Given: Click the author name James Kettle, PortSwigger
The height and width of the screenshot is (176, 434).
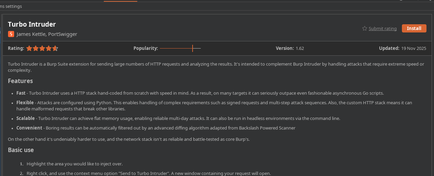Looking at the screenshot, I should point(47,34).
